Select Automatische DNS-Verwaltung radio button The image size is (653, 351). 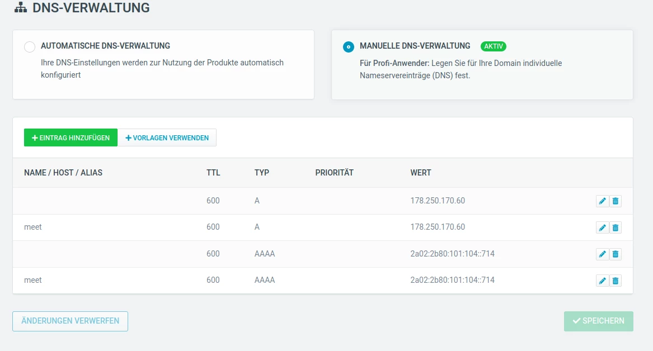(x=30, y=47)
